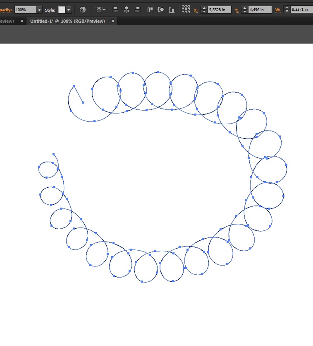
Task: Click Horizontal Align Left icon
Action: pos(115,10)
